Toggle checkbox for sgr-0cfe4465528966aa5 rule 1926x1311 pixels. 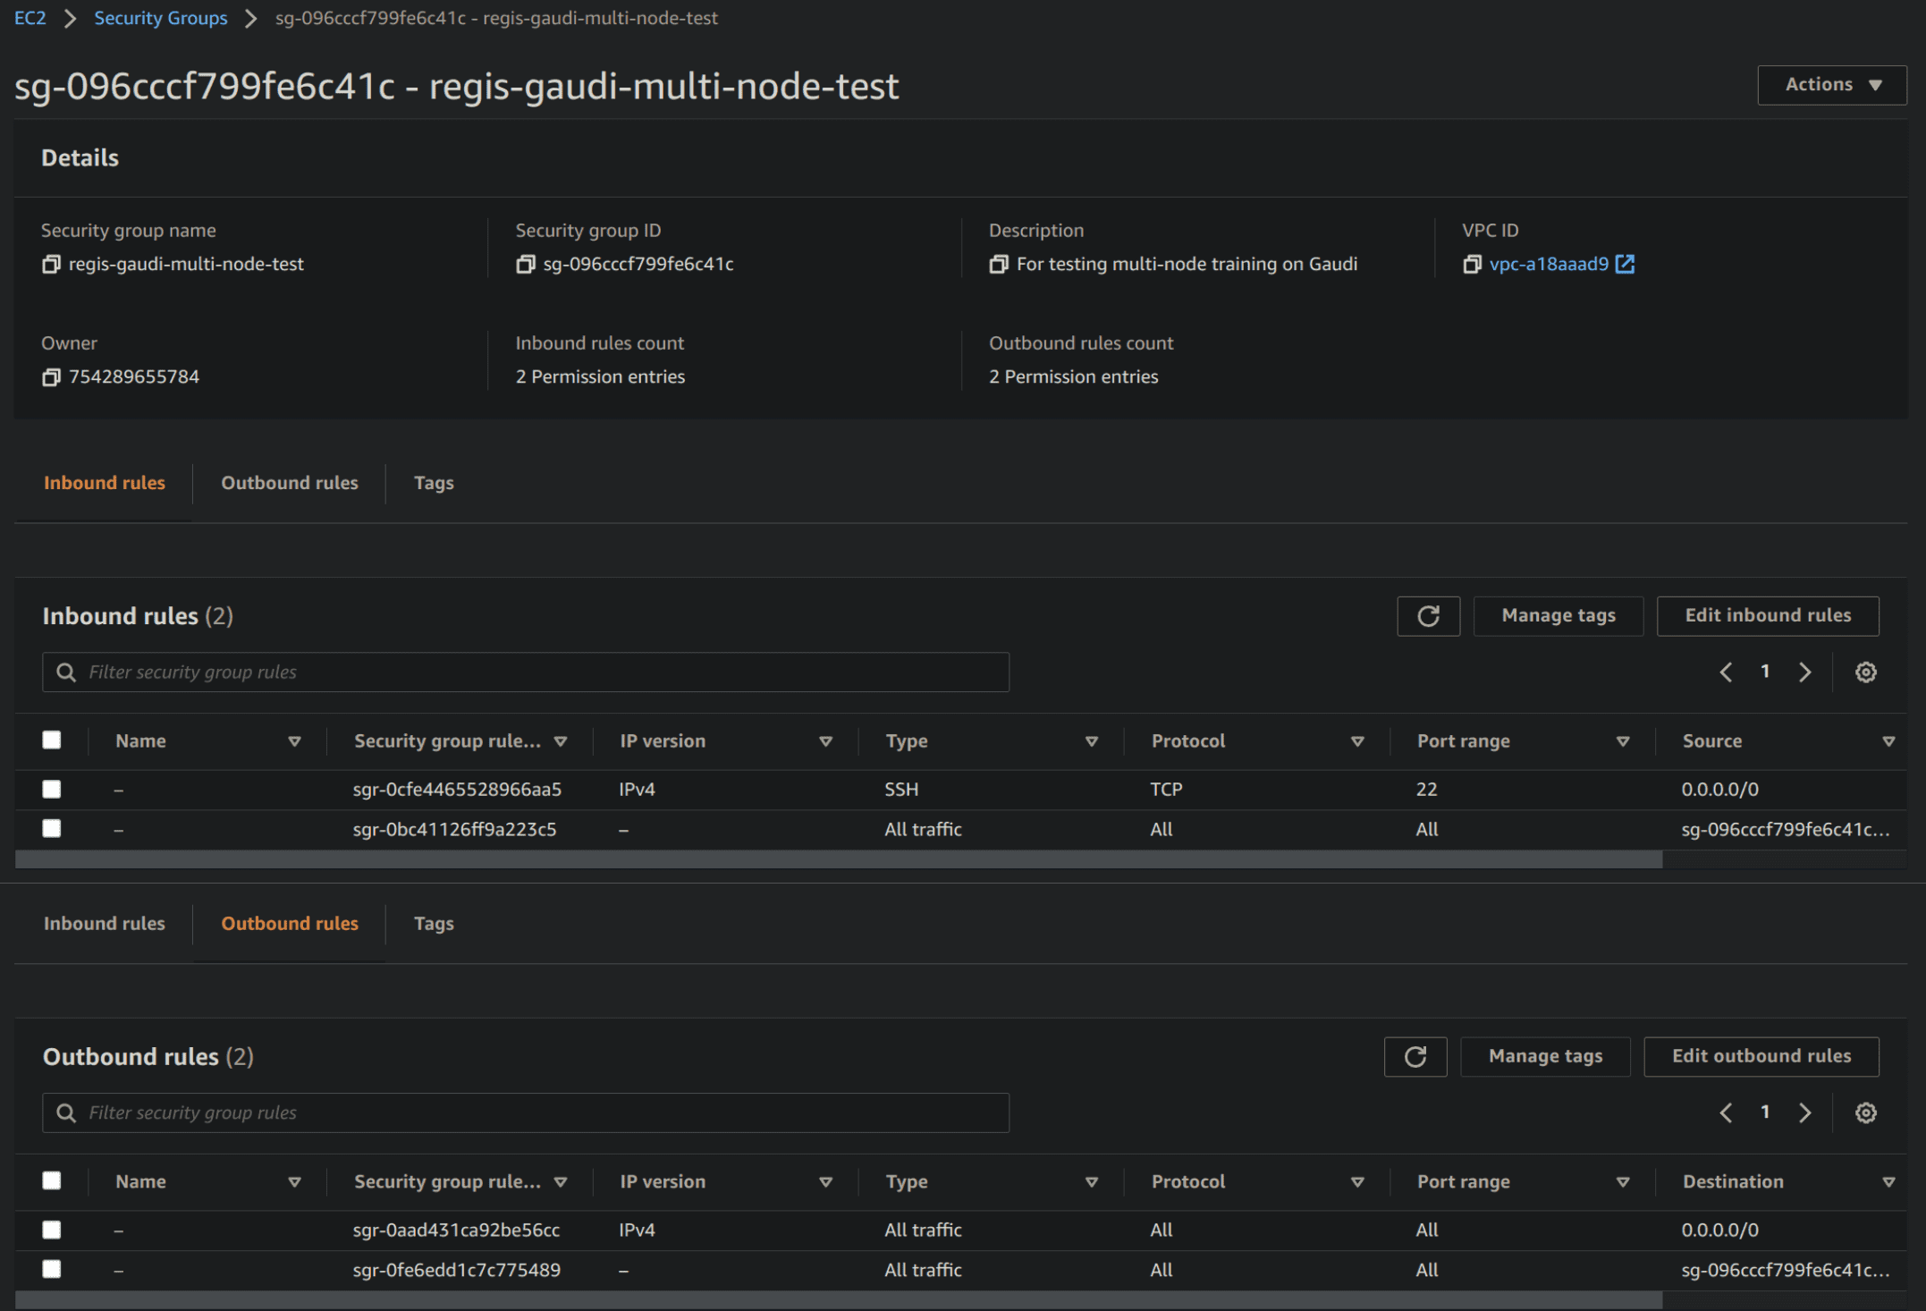tap(51, 787)
